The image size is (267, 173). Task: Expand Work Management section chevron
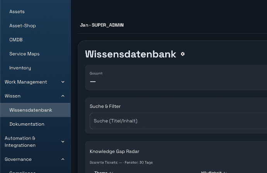tap(63, 82)
